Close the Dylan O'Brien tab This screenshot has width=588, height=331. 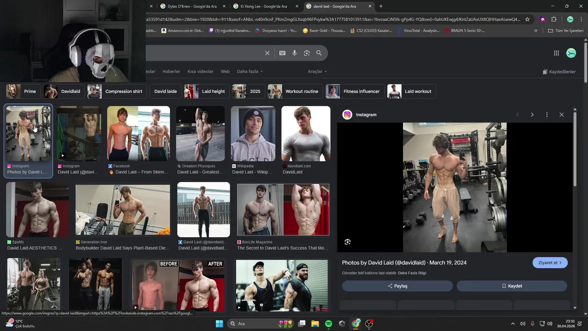pos(224,6)
